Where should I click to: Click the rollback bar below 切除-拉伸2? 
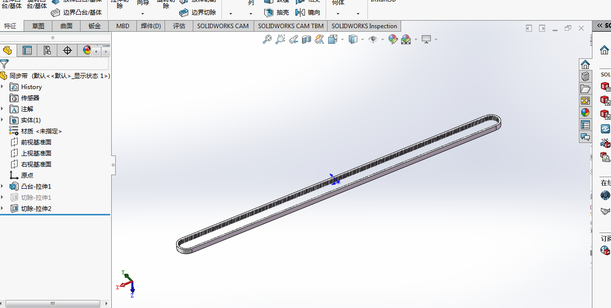(x=55, y=215)
